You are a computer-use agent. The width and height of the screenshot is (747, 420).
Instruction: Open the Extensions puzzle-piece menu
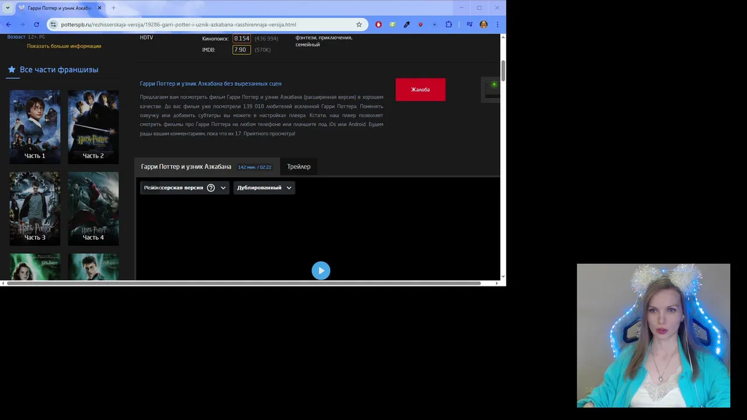pyautogui.click(x=449, y=24)
